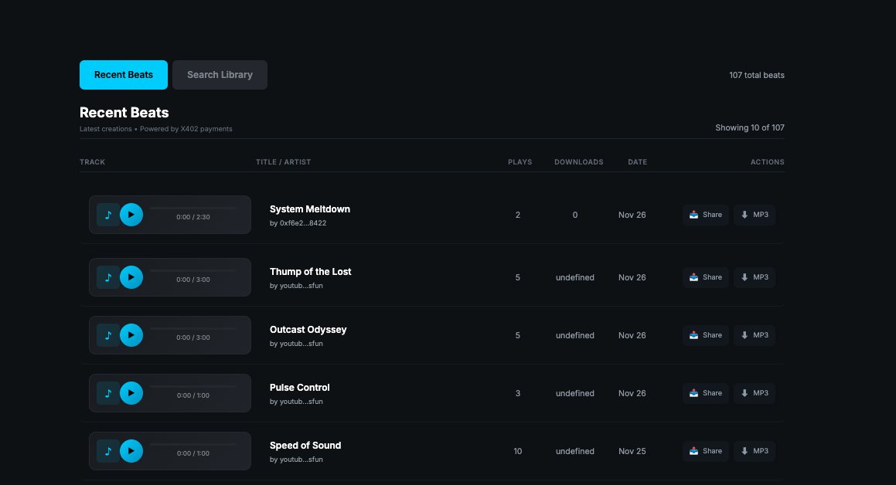Share the System Meltdown beat
Screen dimensions: 896x485
706,215
